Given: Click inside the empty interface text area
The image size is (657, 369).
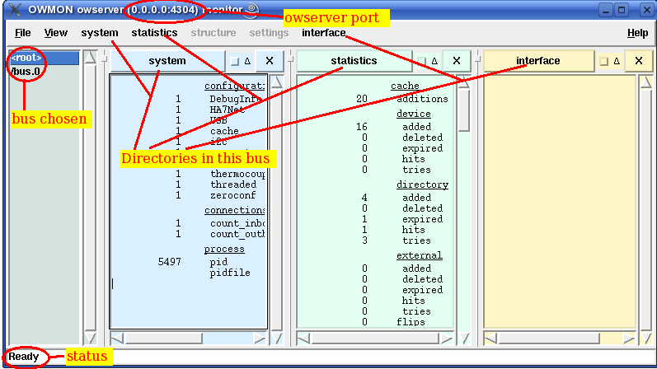Looking at the screenshot, I should (x=561, y=202).
